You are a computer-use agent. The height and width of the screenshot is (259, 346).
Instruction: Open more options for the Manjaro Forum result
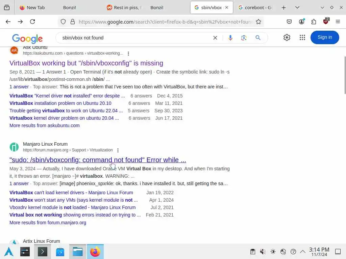118,150
